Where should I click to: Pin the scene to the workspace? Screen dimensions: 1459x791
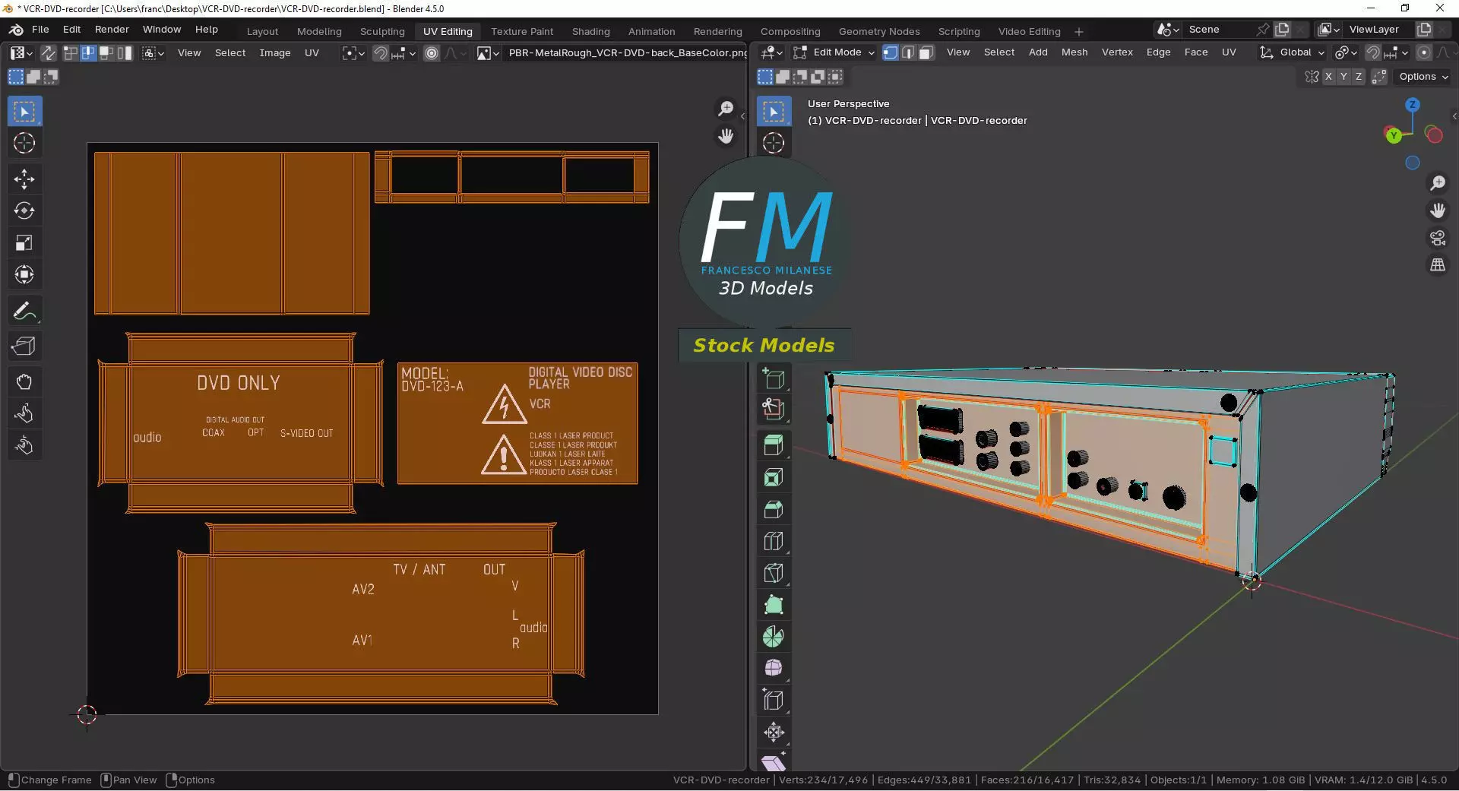1263,30
